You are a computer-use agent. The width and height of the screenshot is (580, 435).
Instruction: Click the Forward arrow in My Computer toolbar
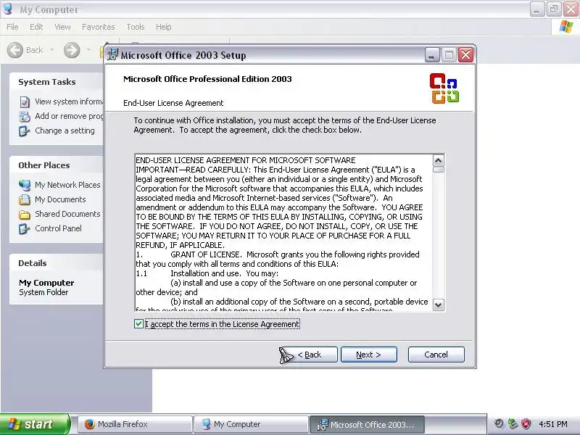click(72, 50)
